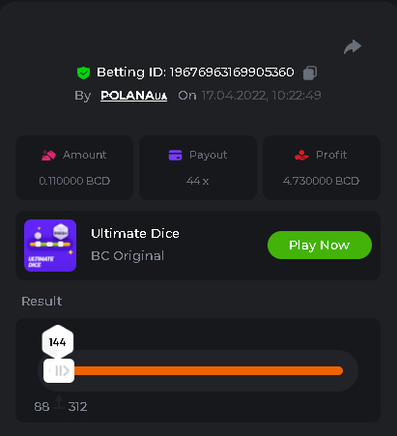The width and height of the screenshot is (397, 436).
Task: Click the share arrow icon
Action: tap(353, 47)
